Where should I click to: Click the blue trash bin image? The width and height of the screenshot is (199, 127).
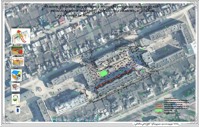click(18, 111)
